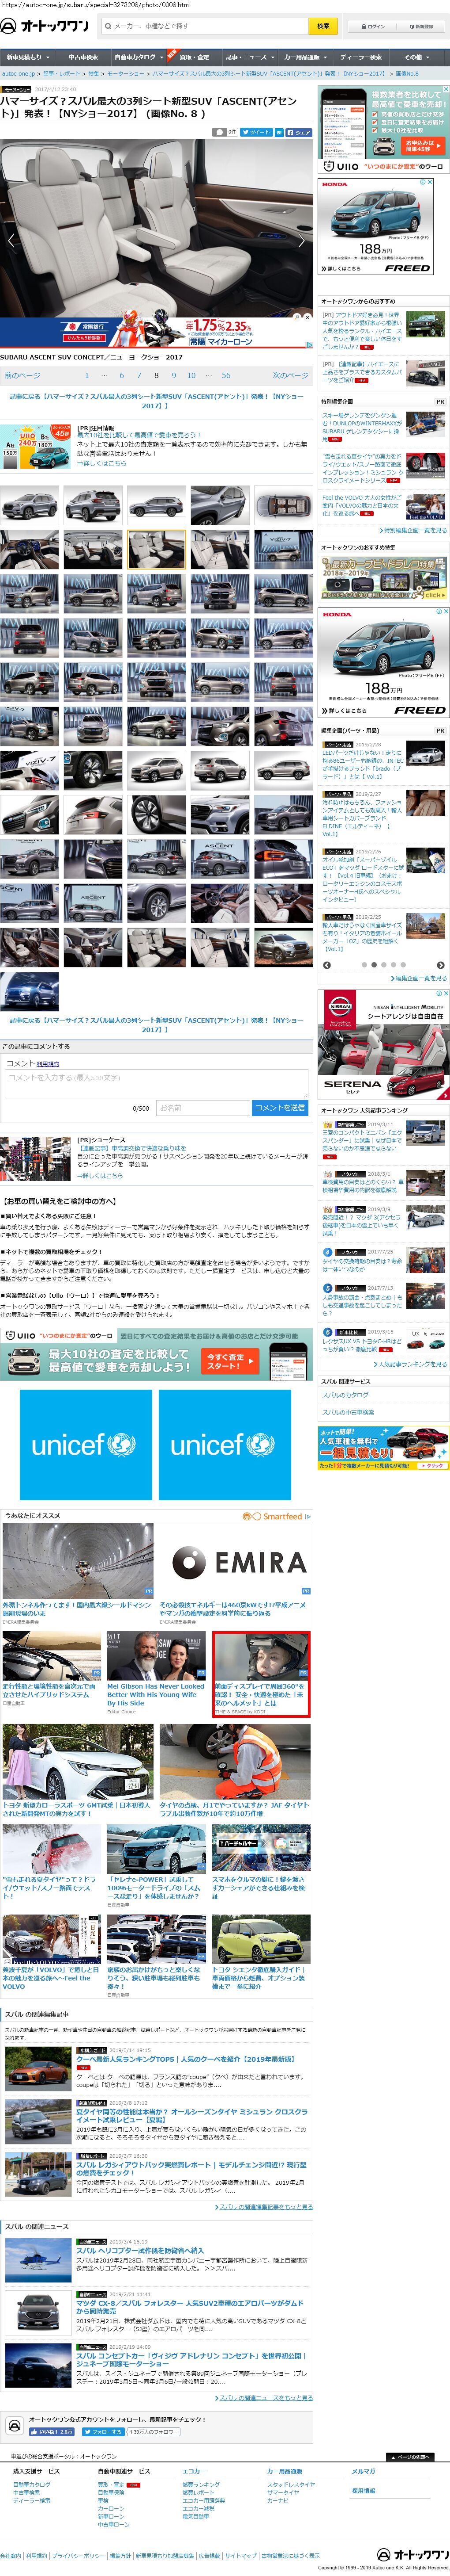450x2576 pixels.
Task: Expand その他 navigation menu
Action: [417, 57]
